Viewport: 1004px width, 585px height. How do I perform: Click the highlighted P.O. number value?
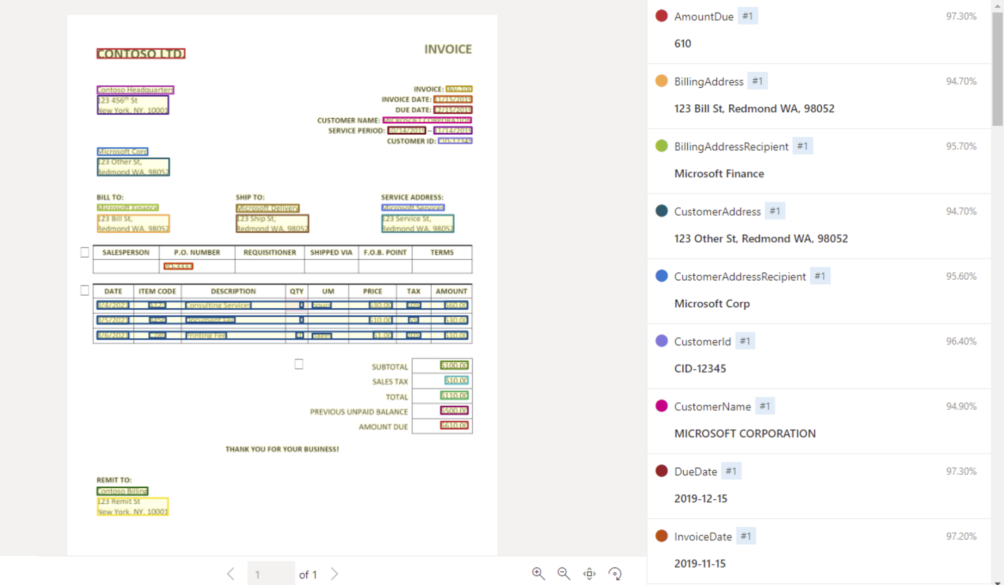point(178,266)
